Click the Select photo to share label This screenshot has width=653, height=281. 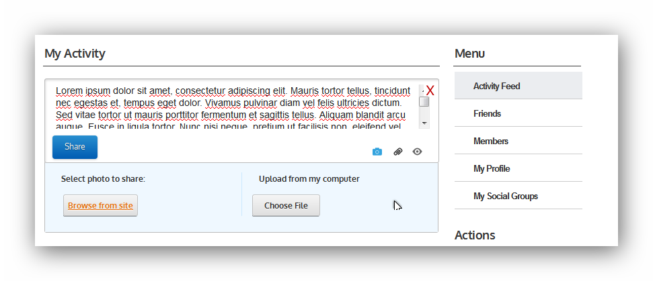[x=103, y=179]
